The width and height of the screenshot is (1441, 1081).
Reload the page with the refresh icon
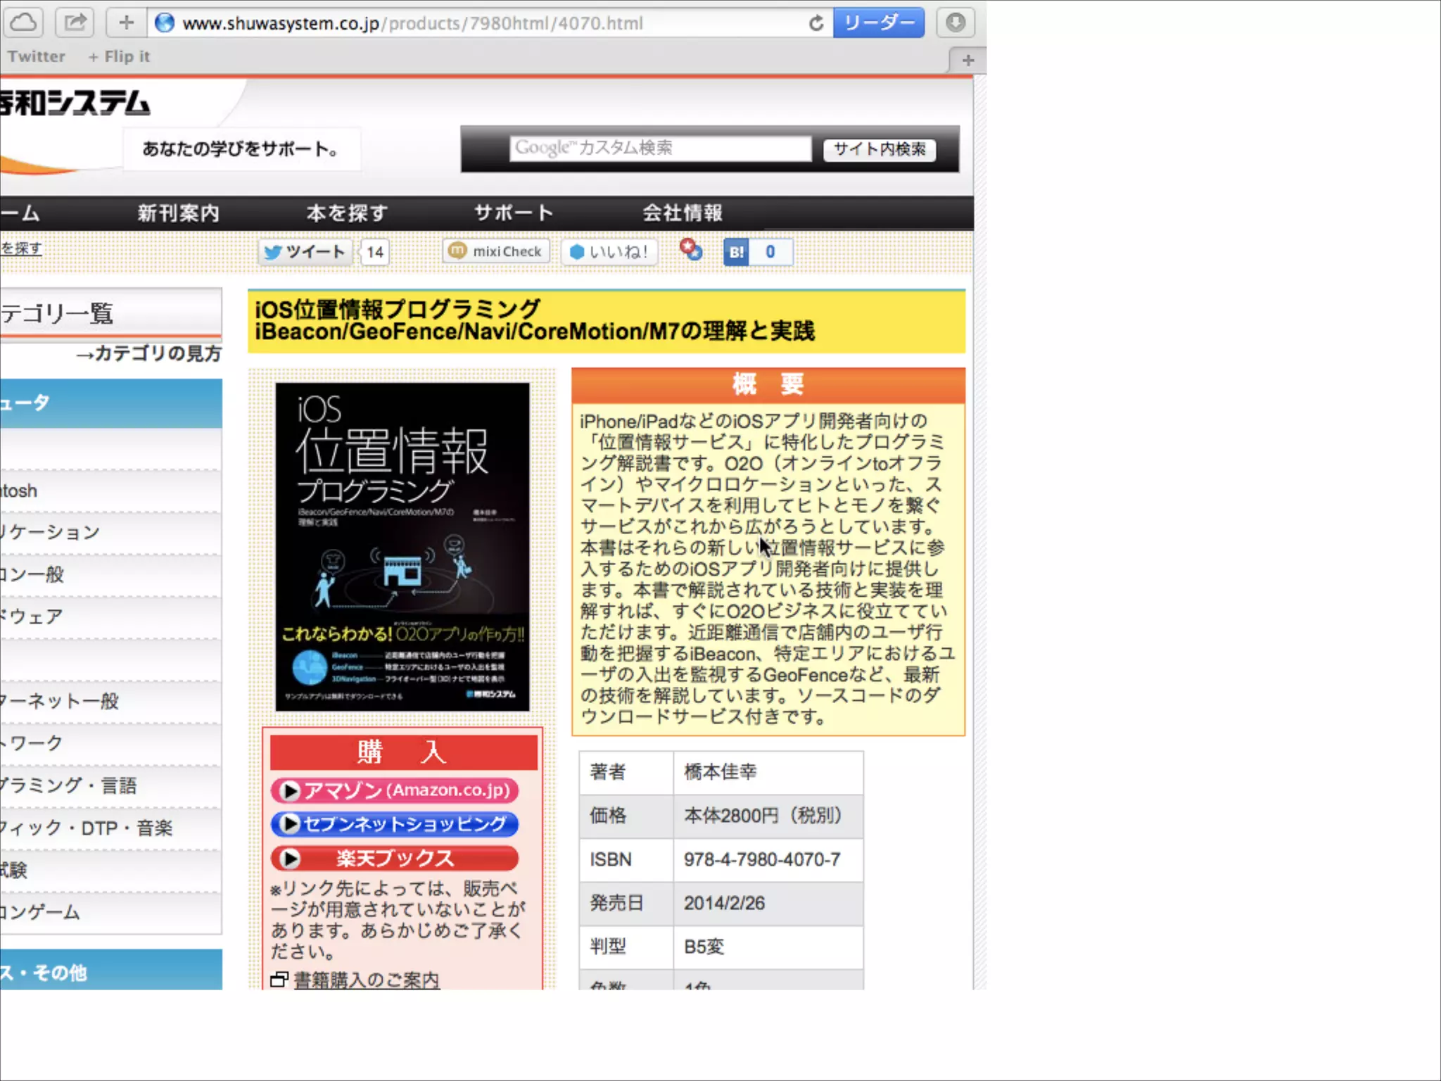pyautogui.click(x=815, y=23)
